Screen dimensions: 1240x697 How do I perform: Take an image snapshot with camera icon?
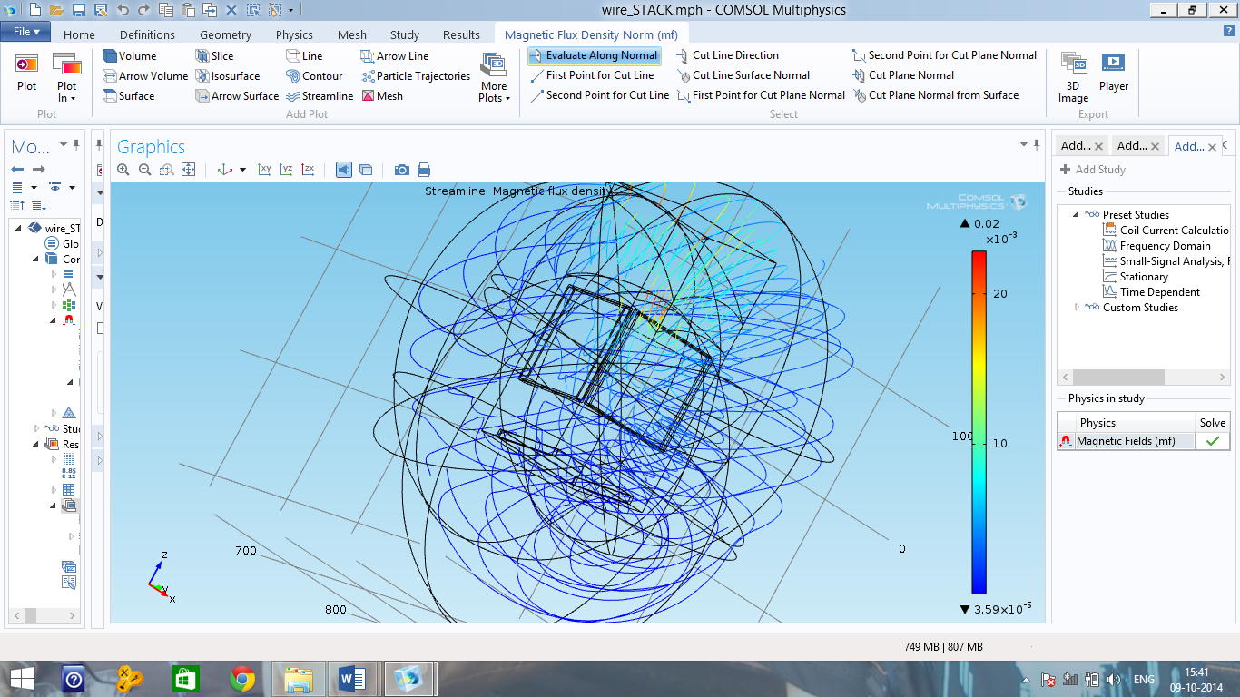(401, 170)
